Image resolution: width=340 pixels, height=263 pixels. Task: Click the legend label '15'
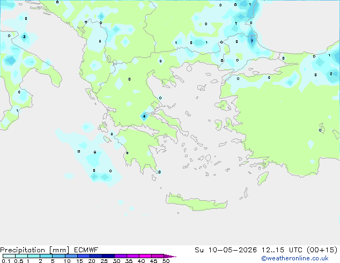pyautogui.click(x=79, y=261)
